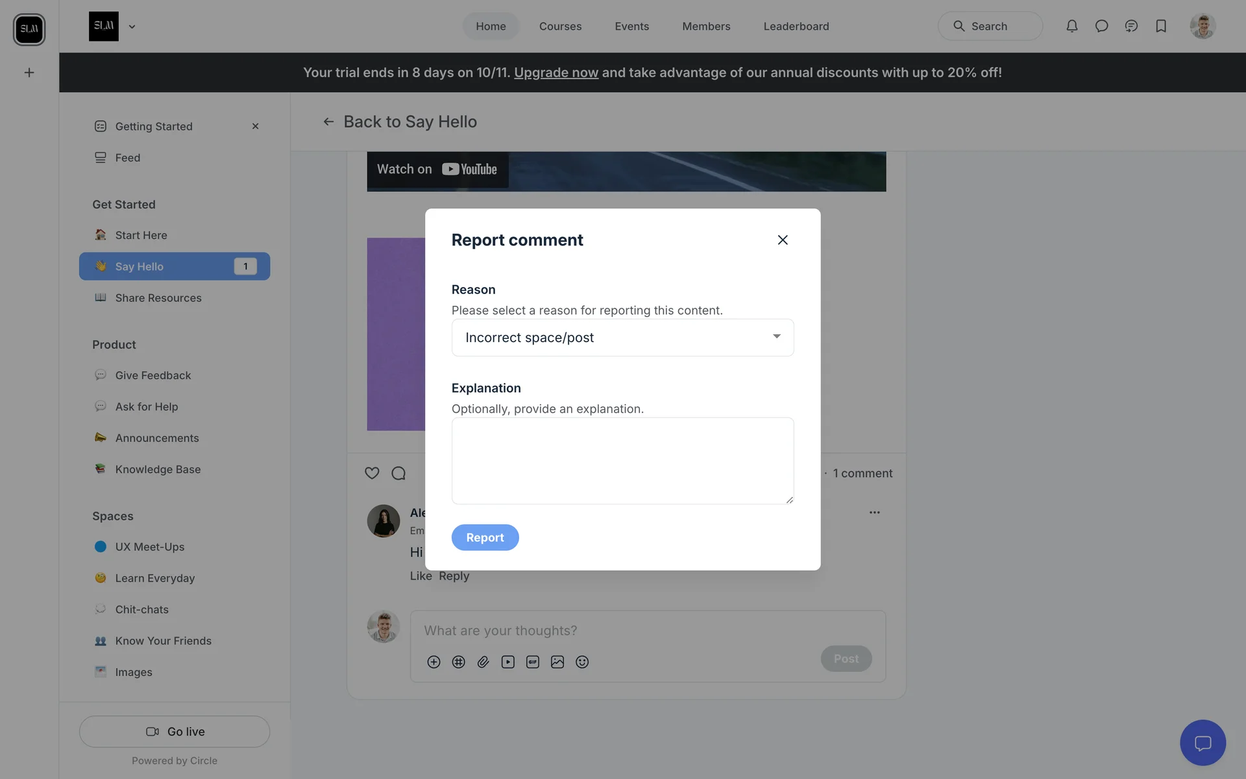Click into the Explanation text area
Image resolution: width=1246 pixels, height=779 pixels.
pyautogui.click(x=622, y=461)
